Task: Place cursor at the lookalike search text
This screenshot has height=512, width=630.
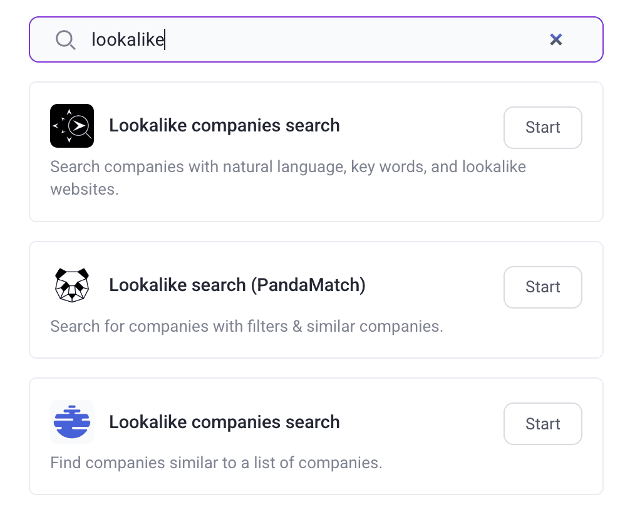Action: [128, 39]
